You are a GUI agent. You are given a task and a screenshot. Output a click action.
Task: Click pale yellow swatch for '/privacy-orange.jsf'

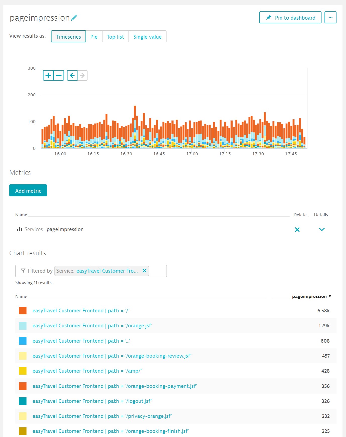coord(23,416)
